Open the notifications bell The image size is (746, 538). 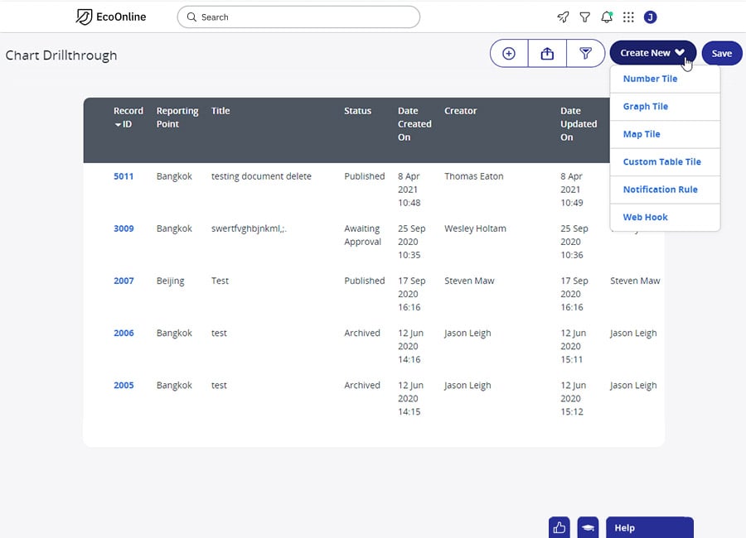[607, 17]
